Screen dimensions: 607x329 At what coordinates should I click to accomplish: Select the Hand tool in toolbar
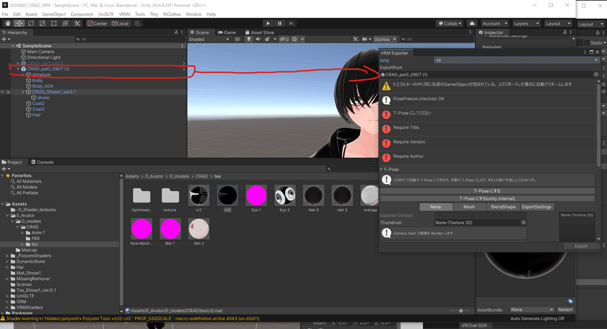click(8, 23)
